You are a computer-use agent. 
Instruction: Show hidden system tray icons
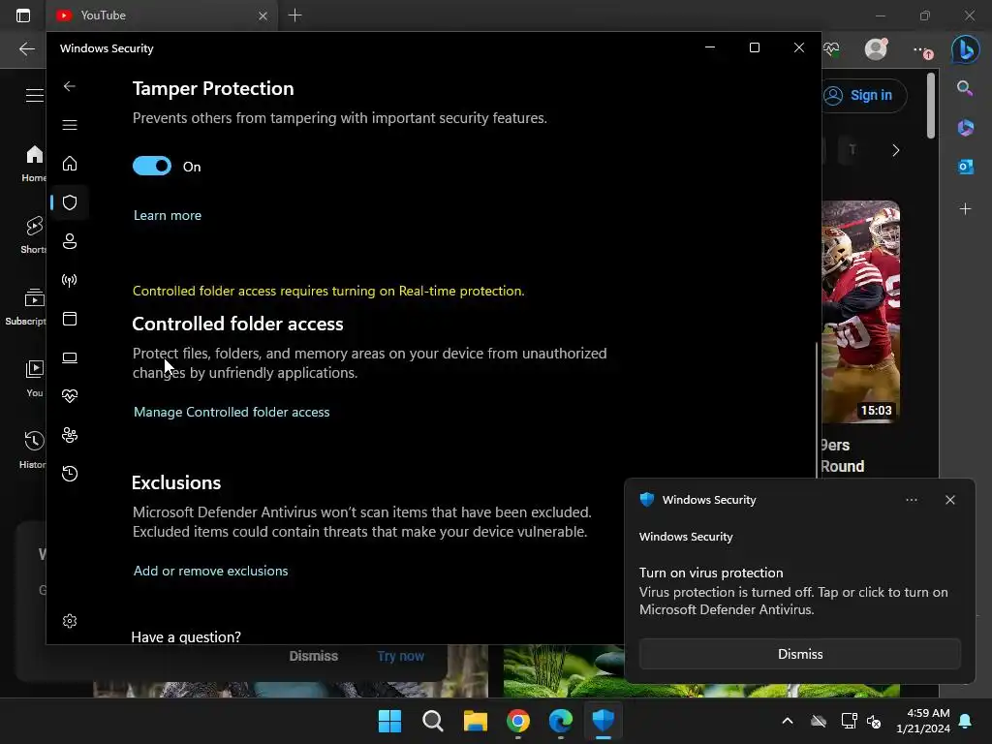click(x=788, y=721)
